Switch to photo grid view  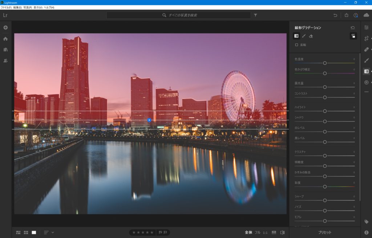(x=18, y=233)
